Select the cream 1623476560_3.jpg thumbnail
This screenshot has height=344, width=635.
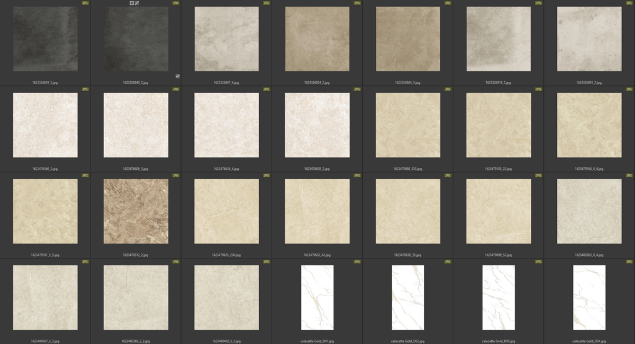(45, 125)
